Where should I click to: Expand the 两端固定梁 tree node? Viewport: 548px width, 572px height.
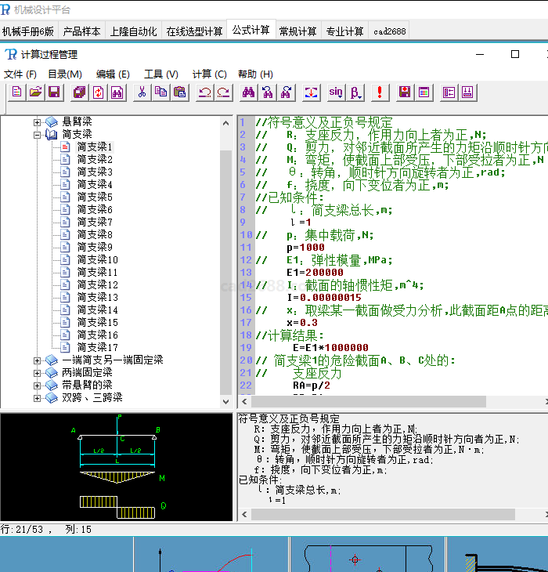point(37,372)
